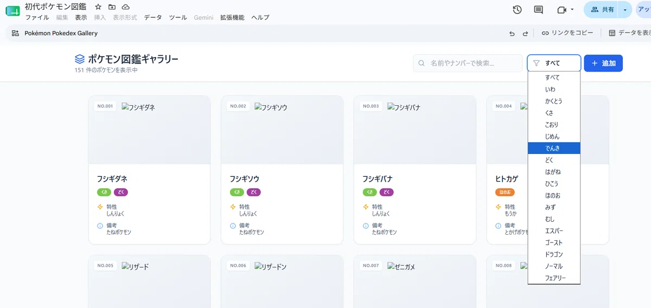Choose すべて option in the list
651x308 pixels.
point(554,78)
